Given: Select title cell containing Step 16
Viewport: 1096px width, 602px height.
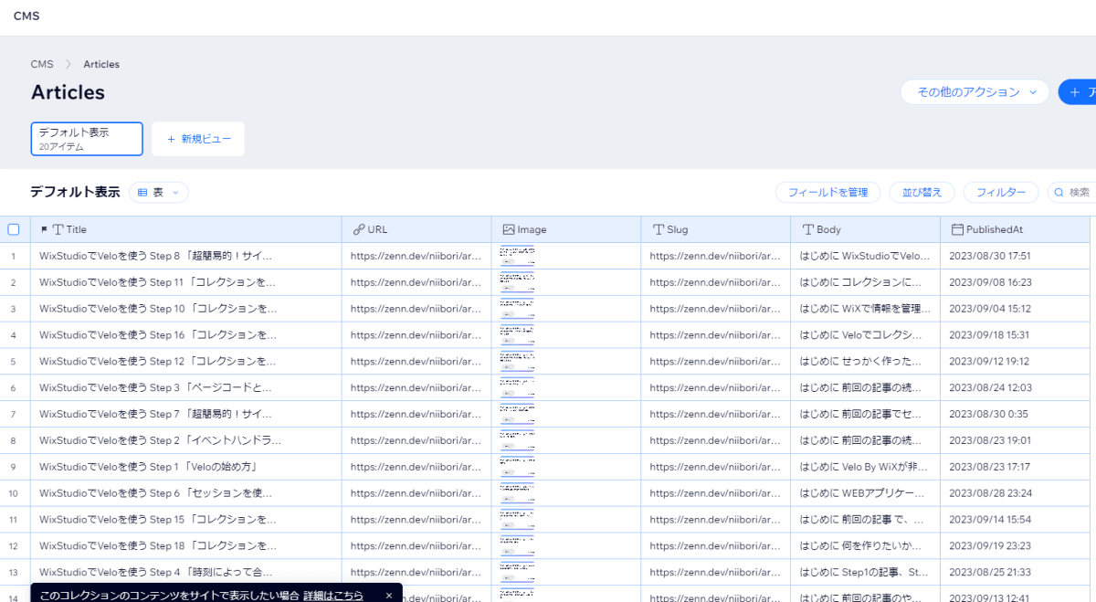Looking at the screenshot, I should coord(186,335).
